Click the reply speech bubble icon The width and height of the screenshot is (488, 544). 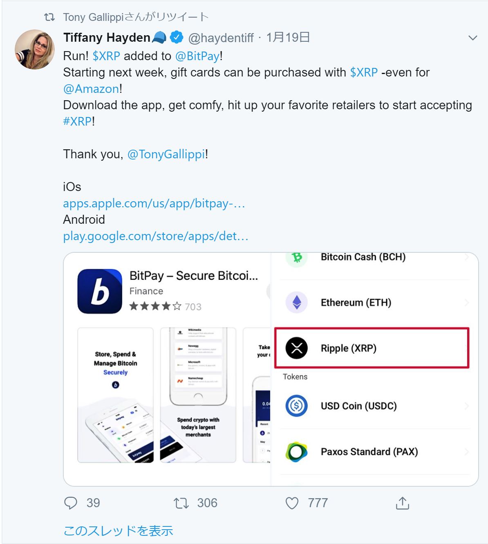(71, 503)
